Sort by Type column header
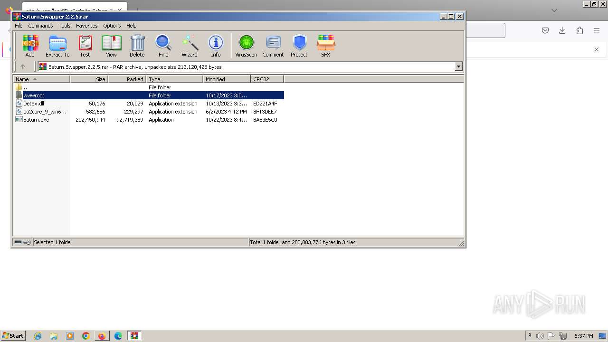The width and height of the screenshot is (608, 342). (x=175, y=79)
